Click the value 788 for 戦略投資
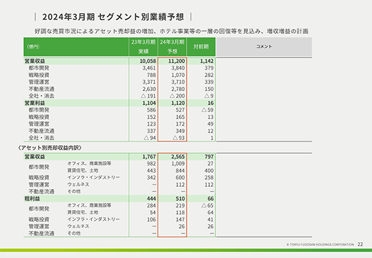 click(151, 75)
